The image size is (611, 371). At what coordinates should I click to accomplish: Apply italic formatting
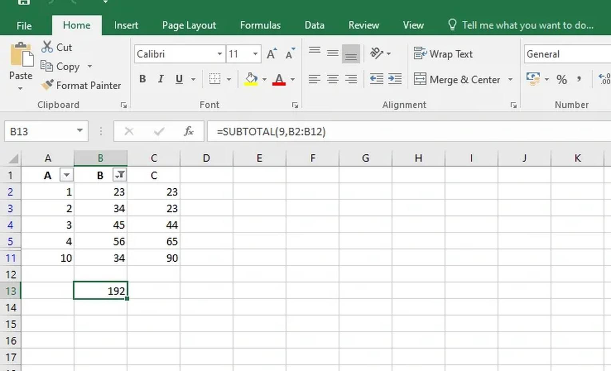(x=161, y=79)
